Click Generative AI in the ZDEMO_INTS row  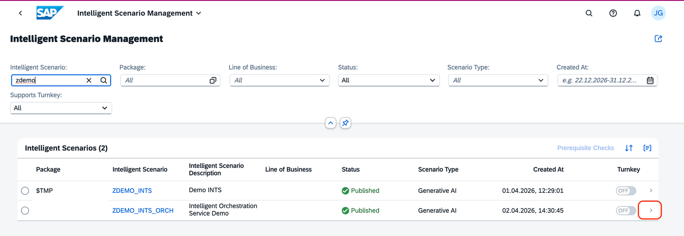click(x=437, y=191)
